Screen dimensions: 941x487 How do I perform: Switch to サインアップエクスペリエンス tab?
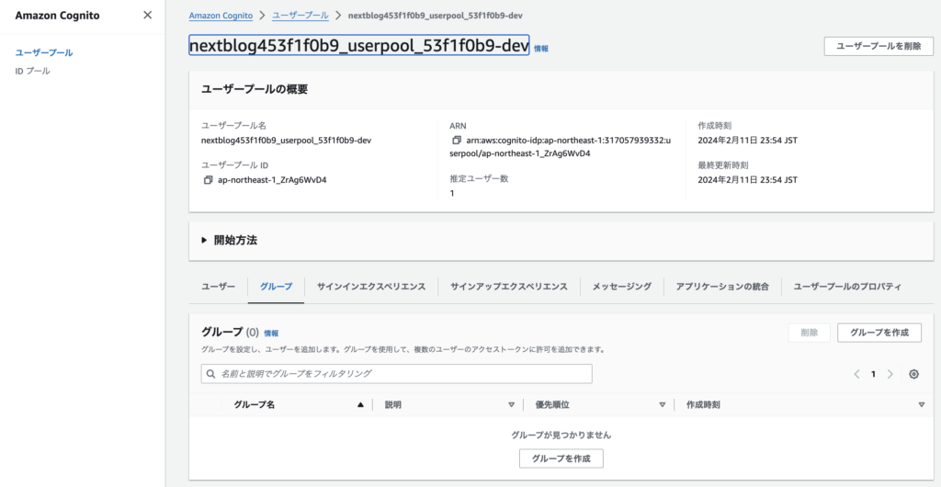[509, 287]
